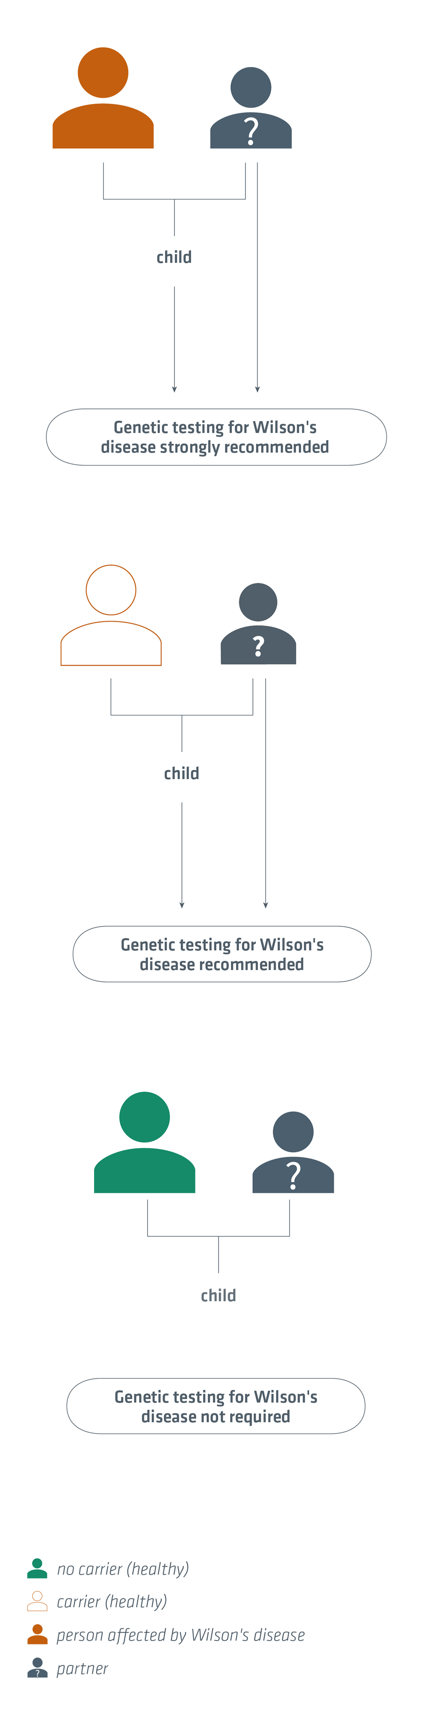Image resolution: width=424 pixels, height=1729 pixels.
Task: Click the second 'child' label
Action: 182,773
